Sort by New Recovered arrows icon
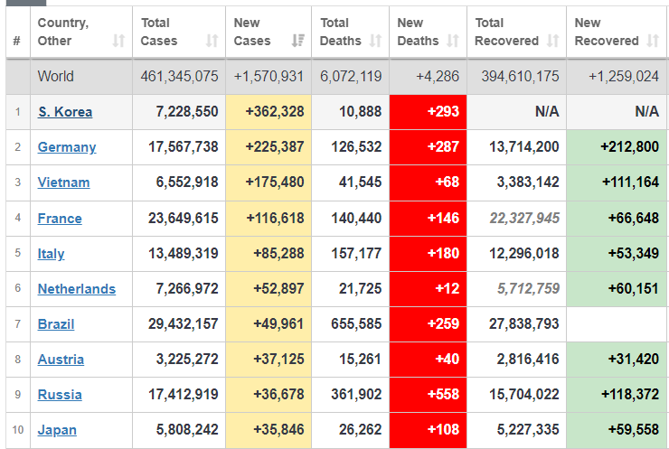The image size is (669, 449). coord(653,41)
